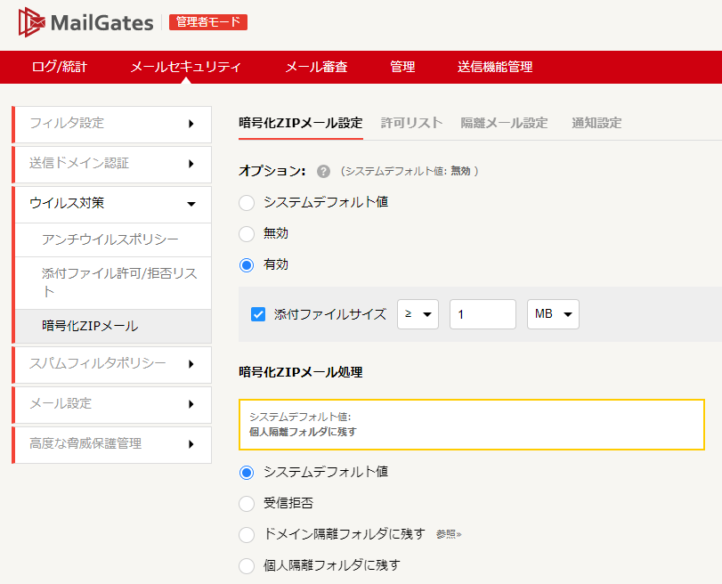Expand 送信ドメイン認証 sidebar arrow
Image resolution: width=722 pixels, height=584 pixels.
(191, 164)
